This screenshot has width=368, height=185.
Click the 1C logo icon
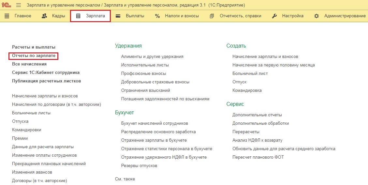point(7,5)
